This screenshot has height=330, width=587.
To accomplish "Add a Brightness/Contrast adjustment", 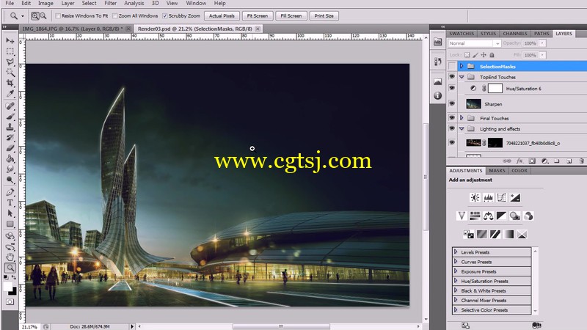I will [x=475, y=197].
